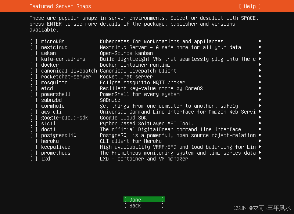294x214 pixels.
Task: Toggle the wekan checkbox
Action: 34,53
